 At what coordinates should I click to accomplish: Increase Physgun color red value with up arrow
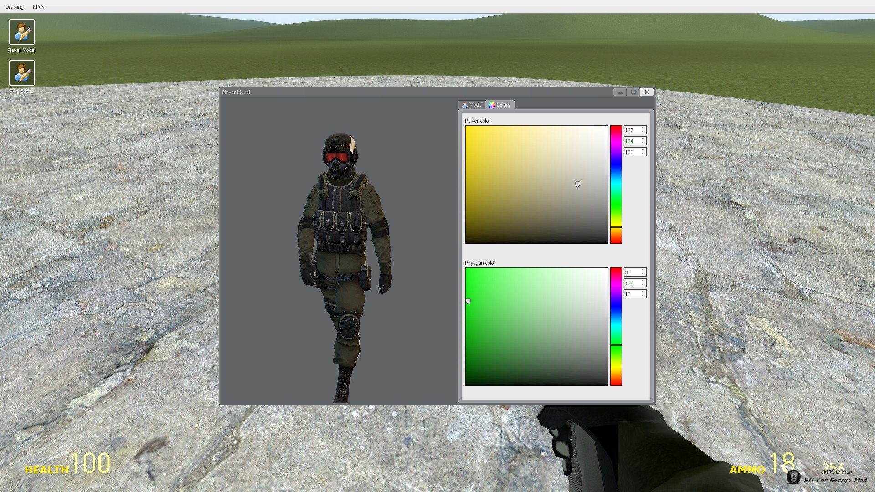pos(643,270)
